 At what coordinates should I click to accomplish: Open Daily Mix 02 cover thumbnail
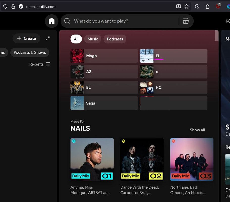click(142, 159)
